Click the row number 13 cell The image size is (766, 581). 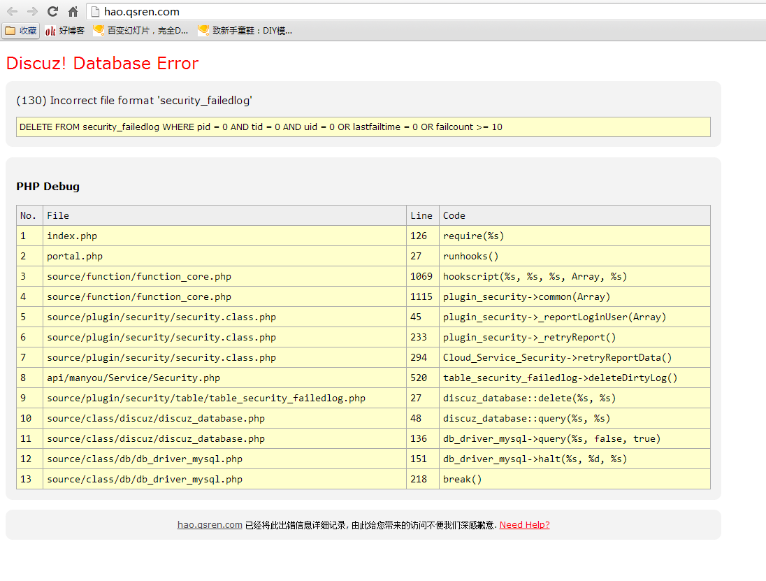[30, 480]
